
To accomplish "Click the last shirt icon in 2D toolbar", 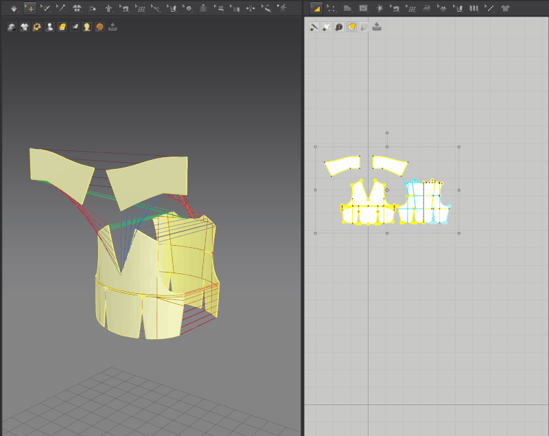I will tap(506, 8).
